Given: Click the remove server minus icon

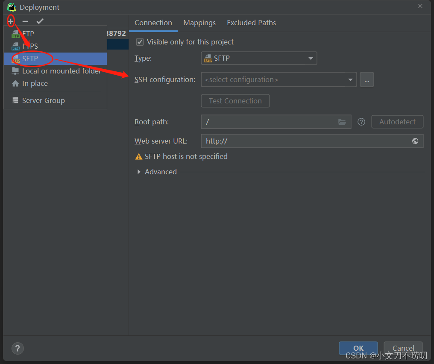Looking at the screenshot, I should (25, 21).
